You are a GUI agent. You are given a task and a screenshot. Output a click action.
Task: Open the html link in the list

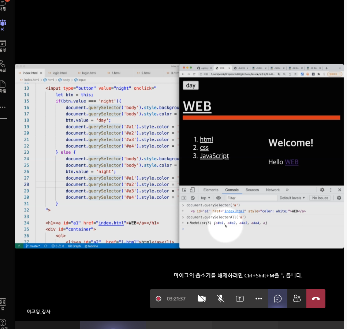click(x=206, y=139)
